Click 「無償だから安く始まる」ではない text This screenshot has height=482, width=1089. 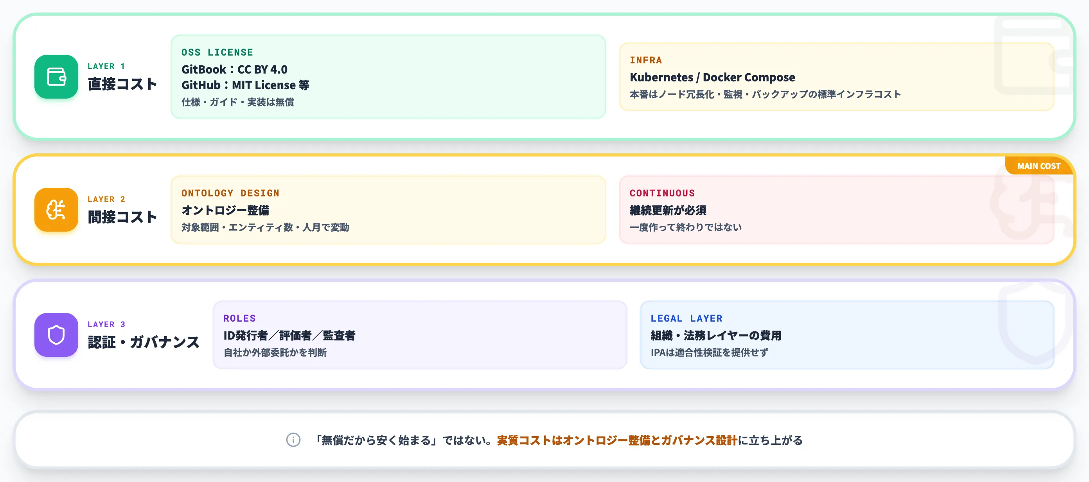click(403, 440)
